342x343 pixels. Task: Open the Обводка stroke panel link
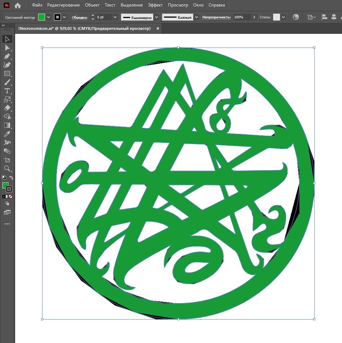[80, 17]
